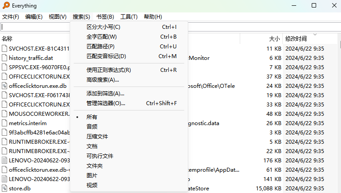Select file metrics.interim
The image size is (341, 193).
pos(28,123)
